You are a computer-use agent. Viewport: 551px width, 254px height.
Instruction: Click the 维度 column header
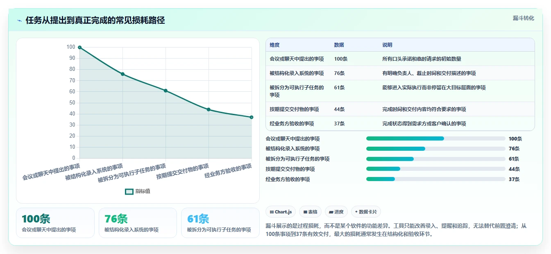point(274,45)
